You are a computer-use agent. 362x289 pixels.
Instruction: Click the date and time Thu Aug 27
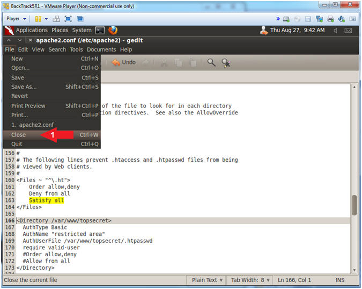pyautogui.click(x=297, y=30)
